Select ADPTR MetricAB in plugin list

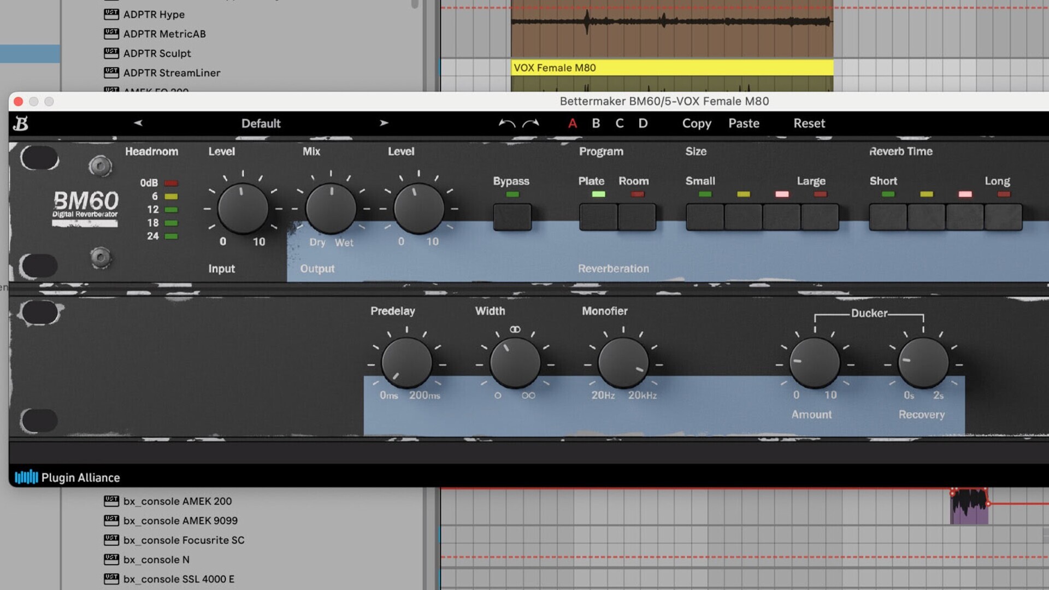(x=164, y=34)
